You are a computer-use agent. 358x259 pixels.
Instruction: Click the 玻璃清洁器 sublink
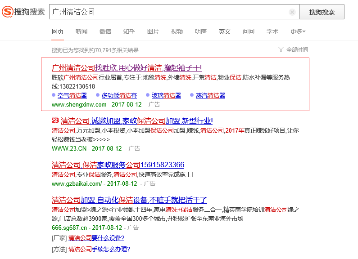tap(166, 95)
